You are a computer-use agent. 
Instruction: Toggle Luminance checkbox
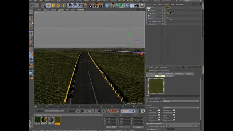tap(159, 113)
